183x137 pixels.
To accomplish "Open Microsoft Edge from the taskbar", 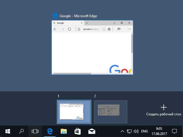I will click(50, 131).
